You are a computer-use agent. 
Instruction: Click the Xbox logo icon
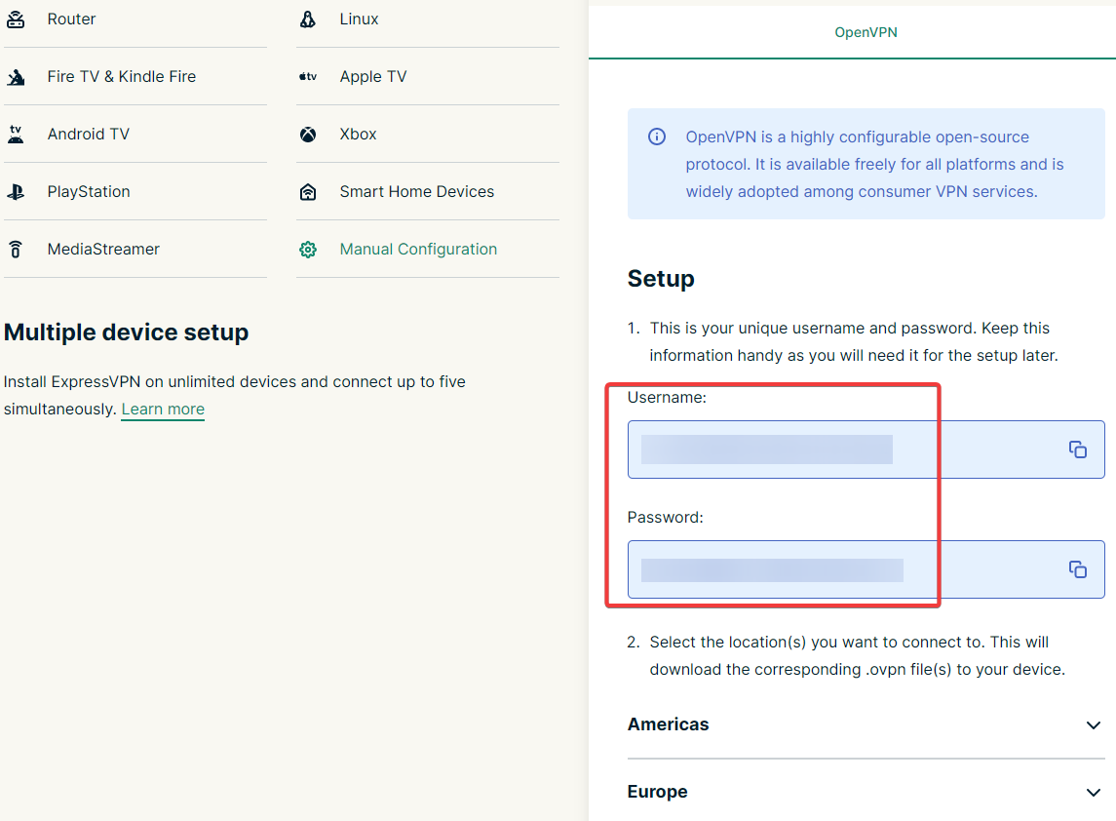point(307,134)
